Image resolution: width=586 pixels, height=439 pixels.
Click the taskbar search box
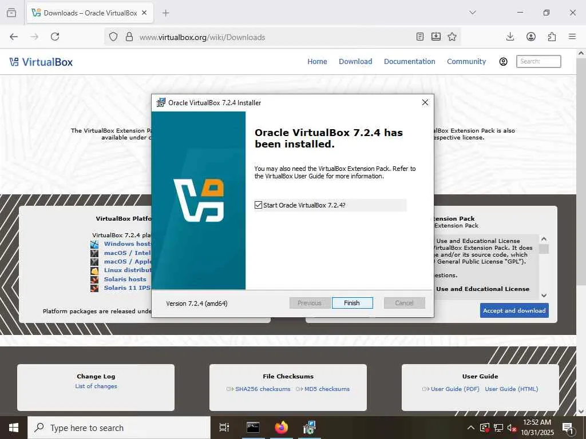pos(119,428)
